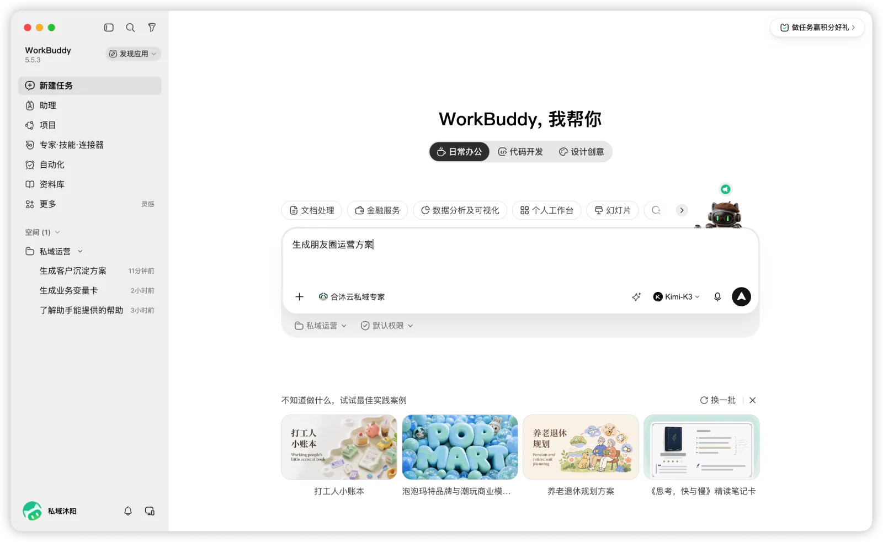Open 专家·技能·连接器 in the sidebar

click(89, 145)
